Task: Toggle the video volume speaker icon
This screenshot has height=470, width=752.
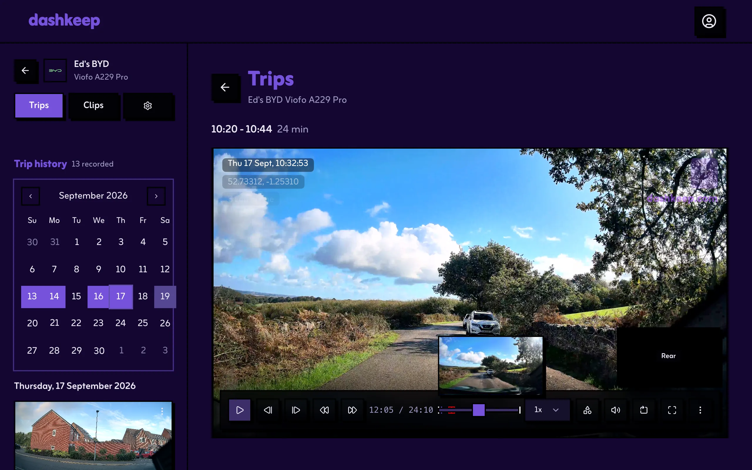Action: (616, 410)
